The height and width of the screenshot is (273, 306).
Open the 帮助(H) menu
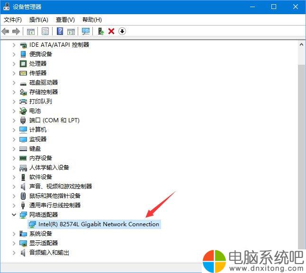click(x=92, y=20)
